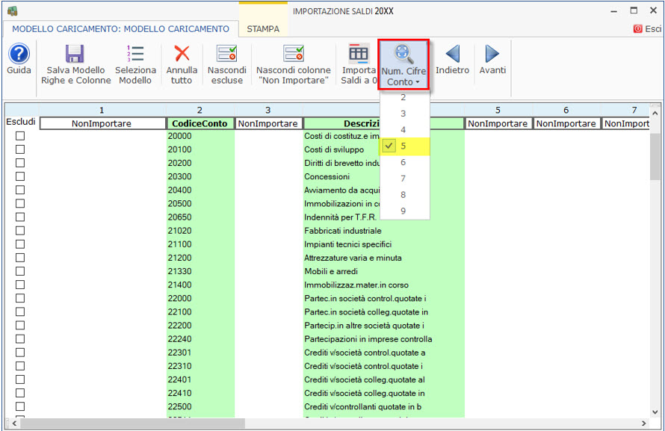Open column 7 NonImportare type selector
Viewport: 665px width, 431px height.
626,123
